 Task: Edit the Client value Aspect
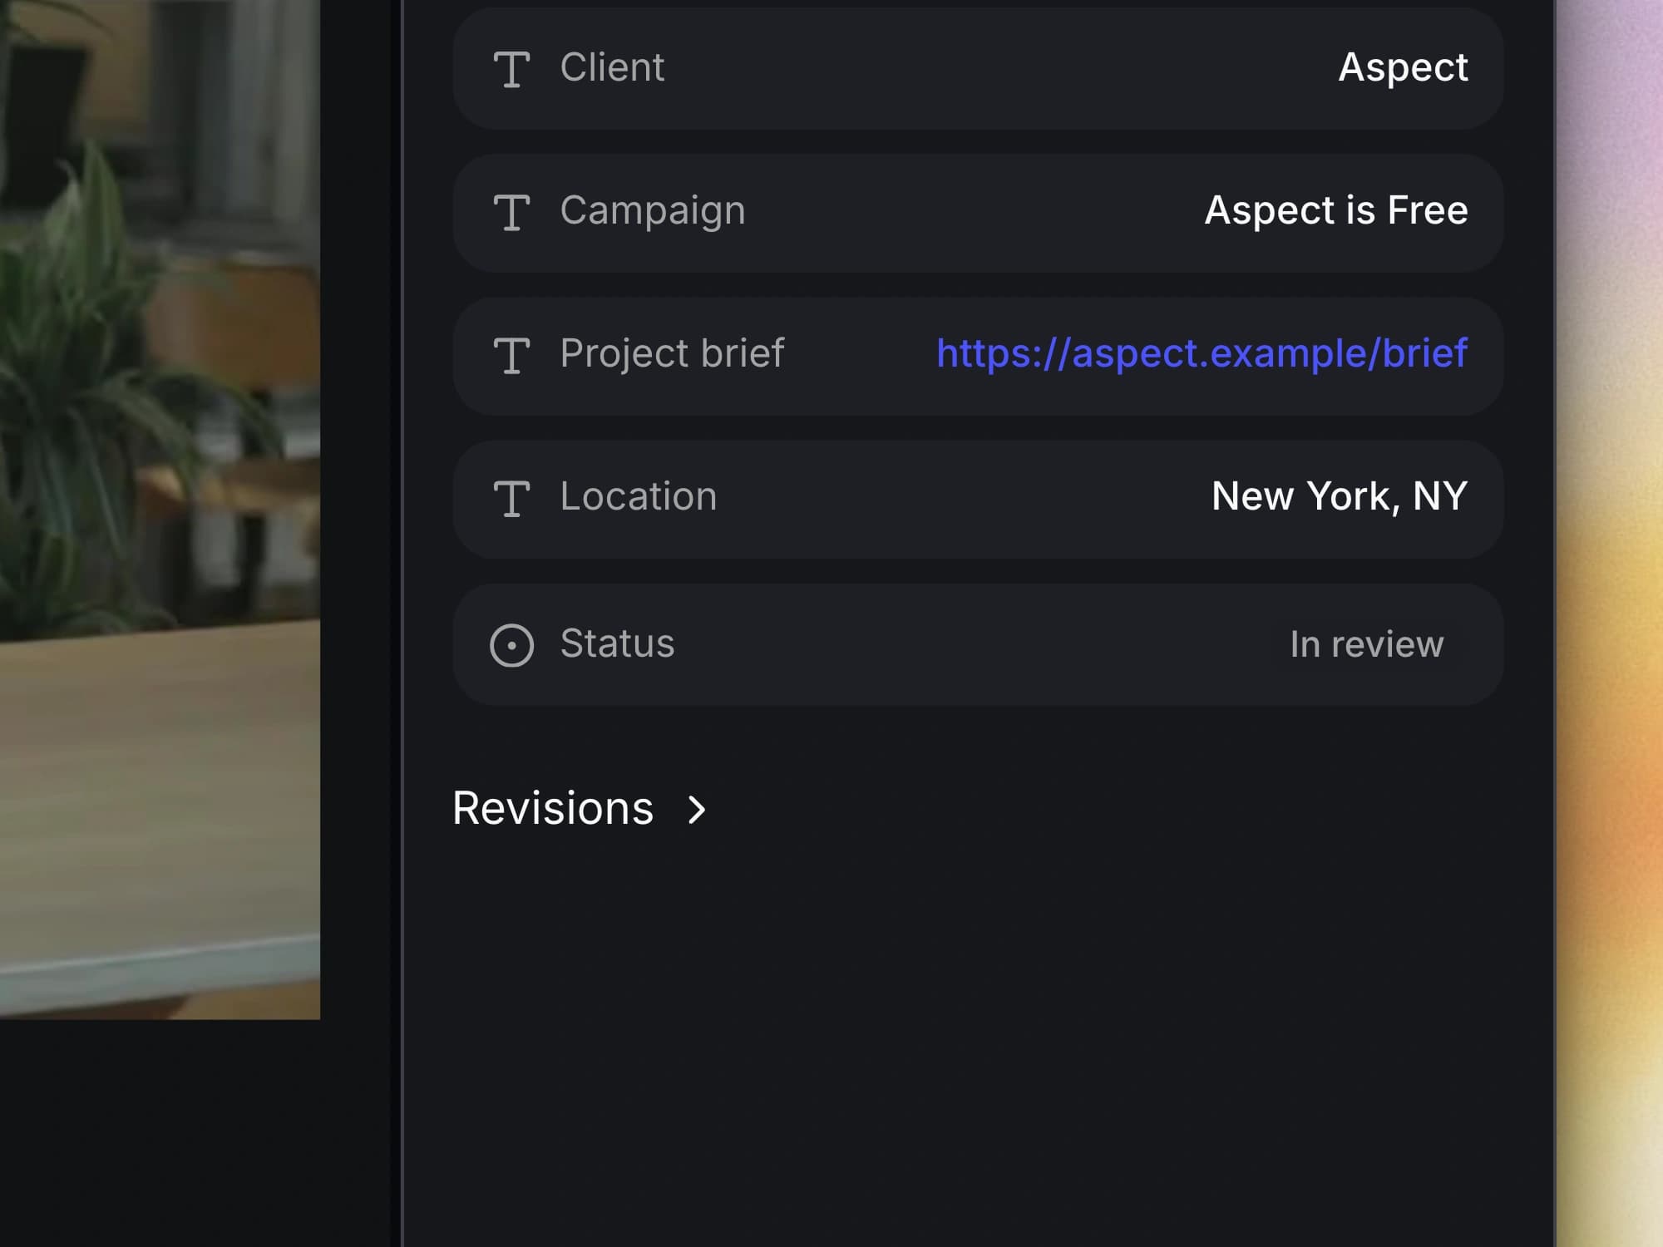click(x=1403, y=67)
